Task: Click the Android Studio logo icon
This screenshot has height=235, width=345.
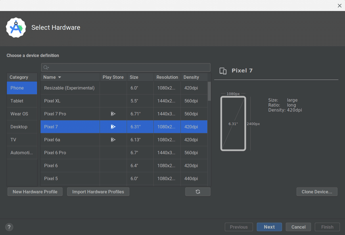Action: 16,28
